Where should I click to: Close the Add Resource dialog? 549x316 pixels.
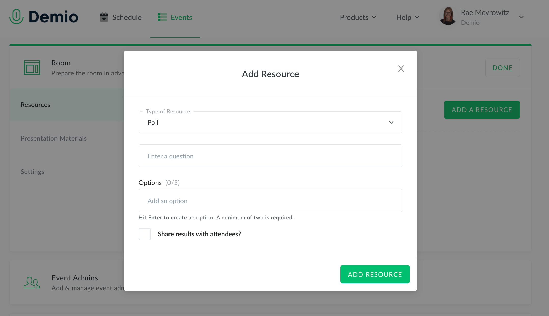(401, 68)
